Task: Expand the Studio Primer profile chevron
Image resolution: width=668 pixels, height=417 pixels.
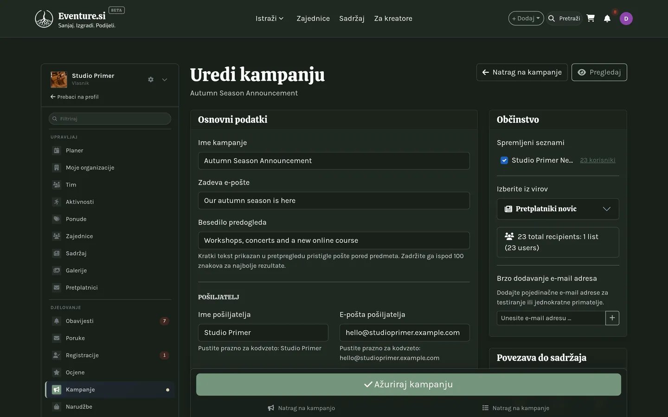Action: (x=164, y=80)
